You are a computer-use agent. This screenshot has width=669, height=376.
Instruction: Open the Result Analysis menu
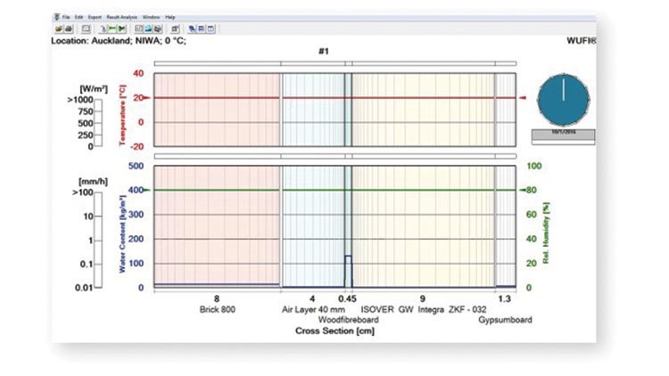(x=121, y=17)
